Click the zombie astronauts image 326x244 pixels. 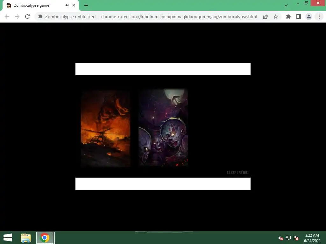point(163,128)
